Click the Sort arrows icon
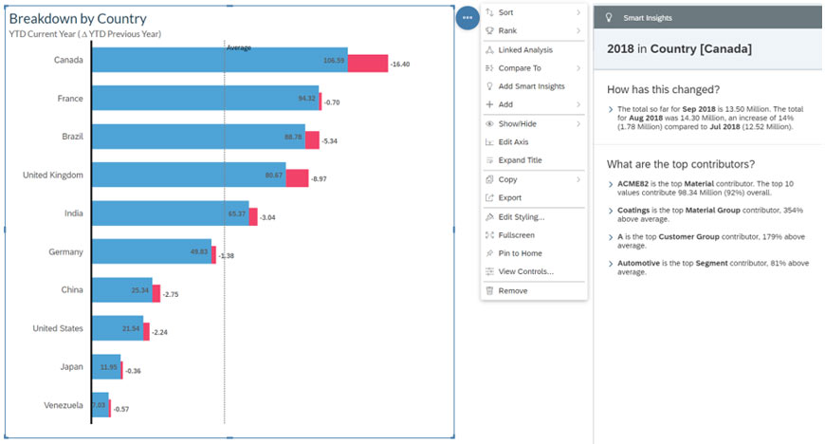 pyautogui.click(x=489, y=12)
